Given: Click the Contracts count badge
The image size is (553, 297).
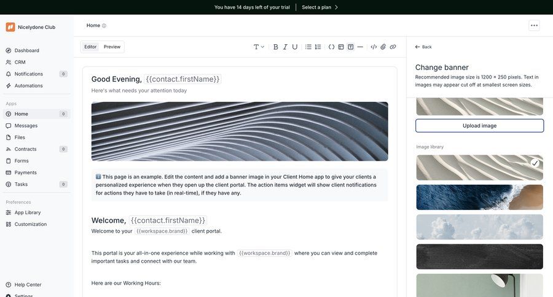Looking at the screenshot, I should coord(63,149).
